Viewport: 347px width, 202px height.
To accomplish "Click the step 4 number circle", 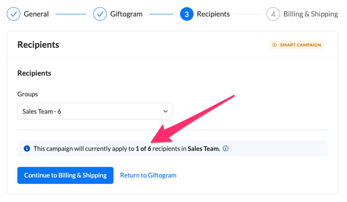I will [x=273, y=14].
